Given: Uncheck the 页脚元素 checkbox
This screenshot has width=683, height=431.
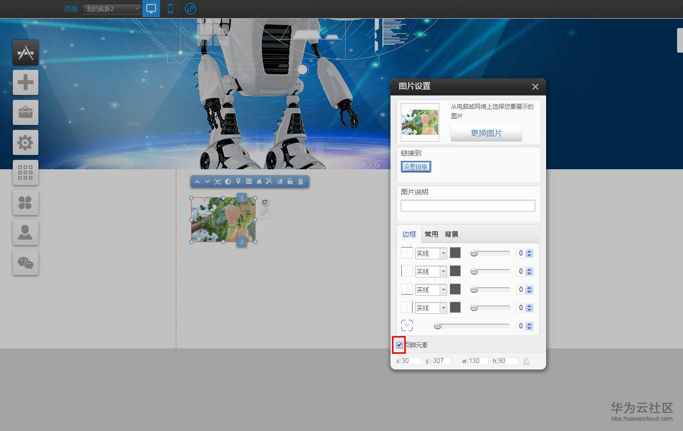Looking at the screenshot, I should (x=399, y=345).
